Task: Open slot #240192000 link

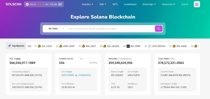Action: [x=68, y=75]
